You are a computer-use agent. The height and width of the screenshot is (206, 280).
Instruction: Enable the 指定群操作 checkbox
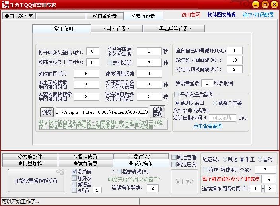(x=119, y=172)
